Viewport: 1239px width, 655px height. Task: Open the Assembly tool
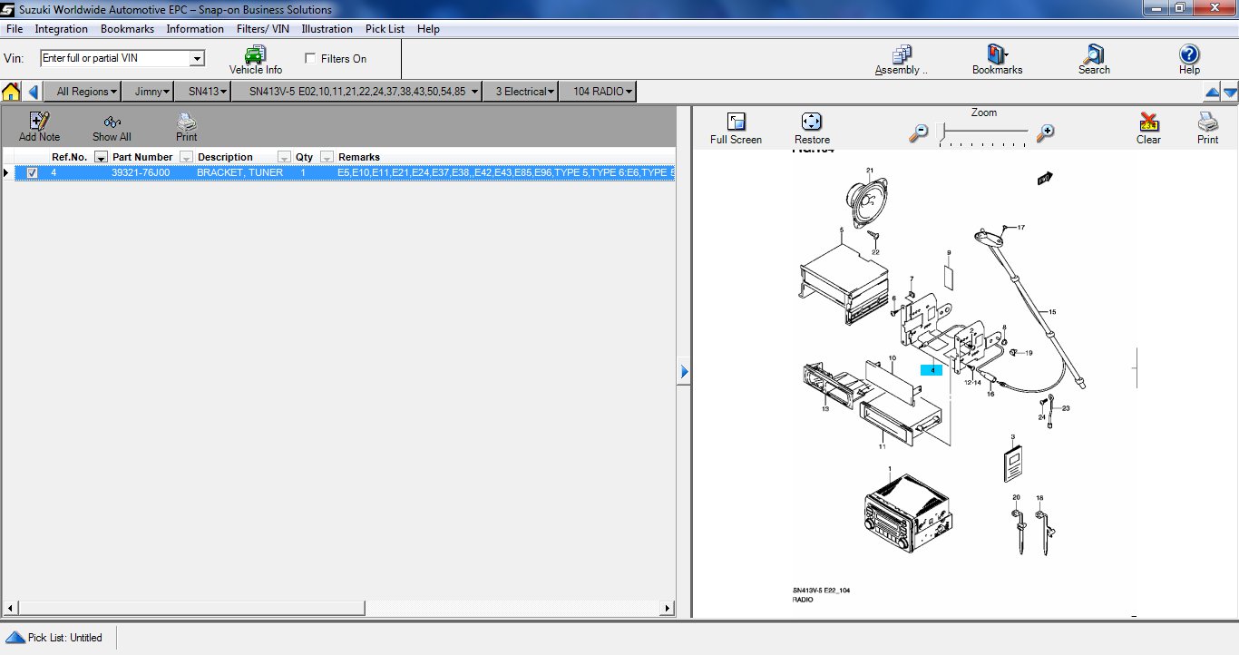(902, 60)
